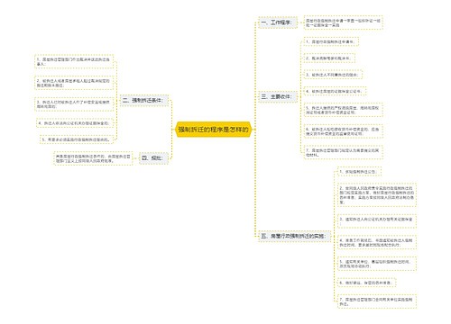Click the 五、房屋行政强制拆迁的实施 branch node
The image size is (451, 324).
click(x=294, y=236)
